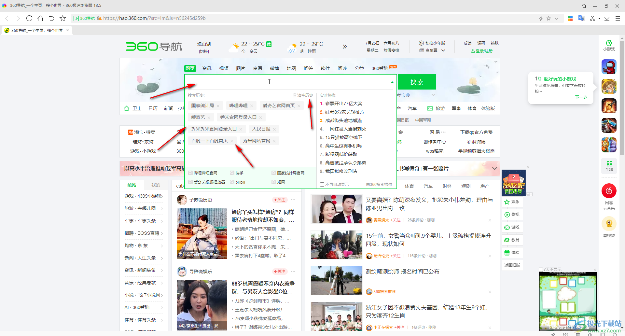Open more options for 子苏说历史 post
The height and width of the screenshot is (336, 625).
(293, 200)
